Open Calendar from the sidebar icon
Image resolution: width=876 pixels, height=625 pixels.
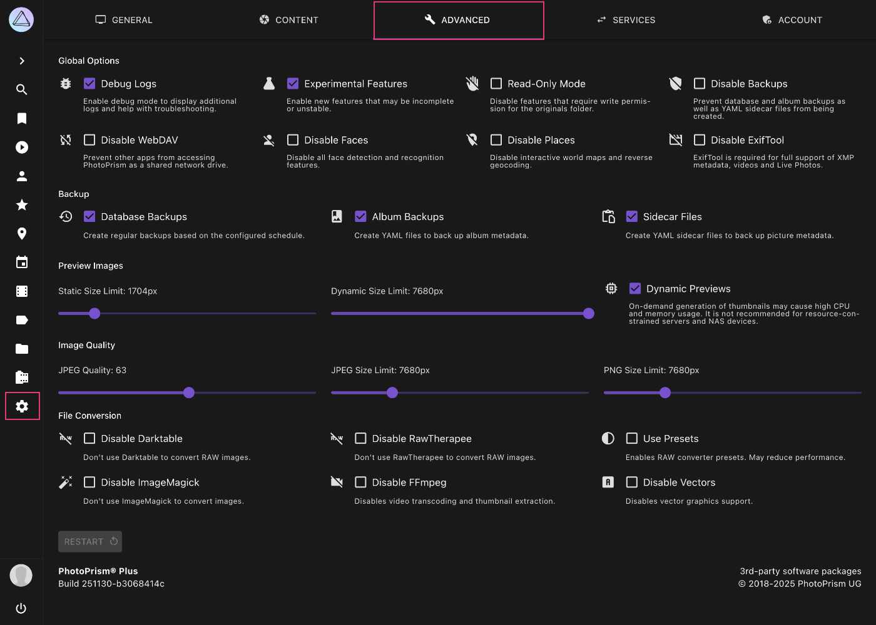click(x=22, y=262)
